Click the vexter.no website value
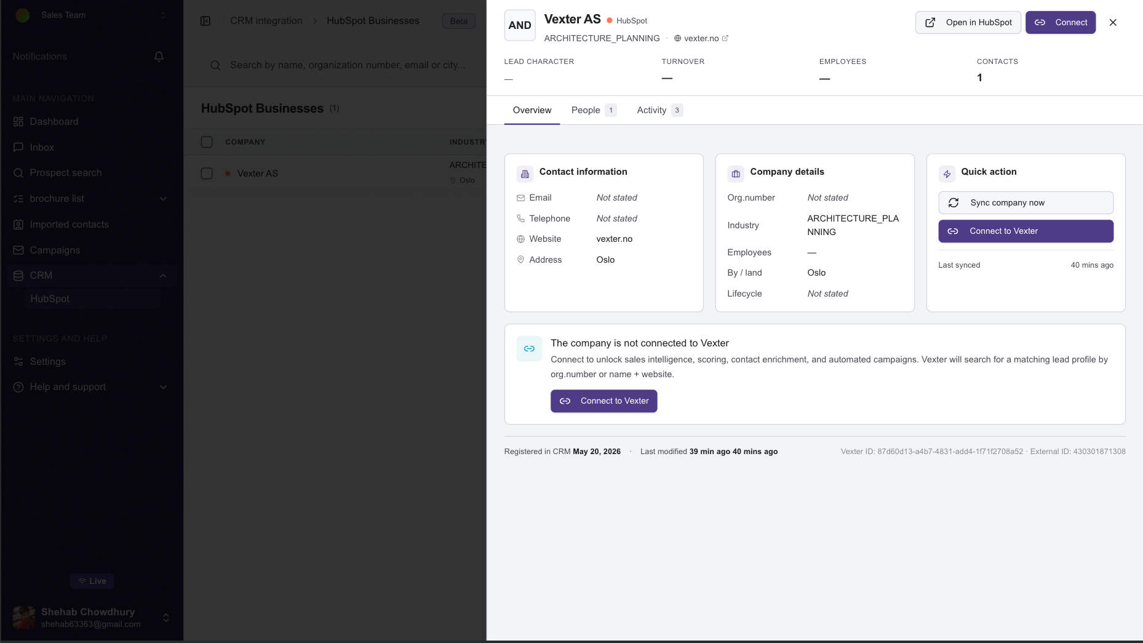 coord(615,239)
